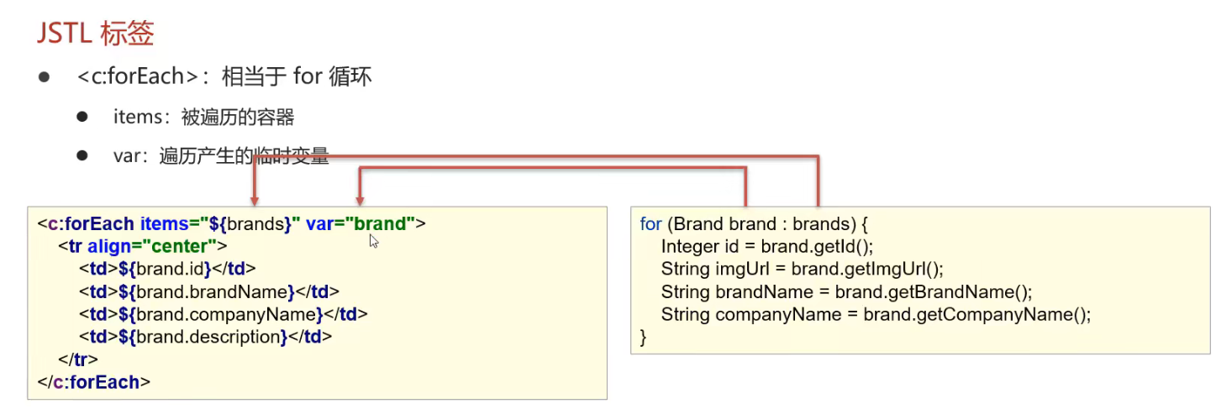
Task: Click the ${brand.description} cell line
Action: pyautogui.click(x=206, y=337)
